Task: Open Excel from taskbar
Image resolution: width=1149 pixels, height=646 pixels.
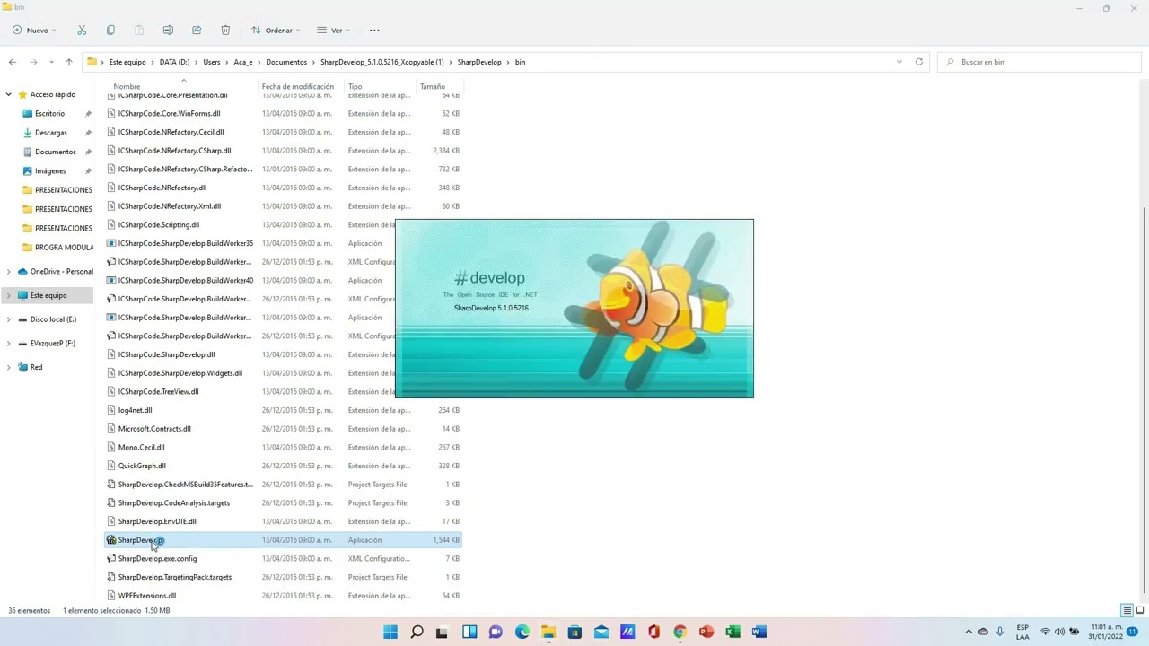Action: (x=732, y=632)
